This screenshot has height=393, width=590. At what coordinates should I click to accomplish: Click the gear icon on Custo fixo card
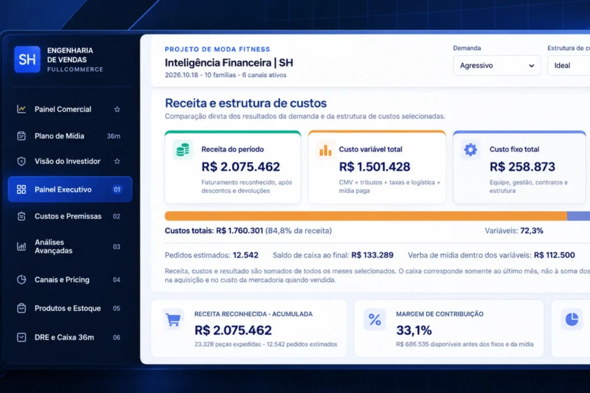[x=470, y=150]
